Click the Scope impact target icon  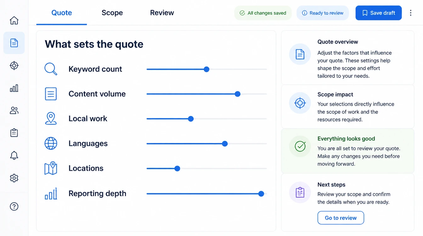point(300,103)
